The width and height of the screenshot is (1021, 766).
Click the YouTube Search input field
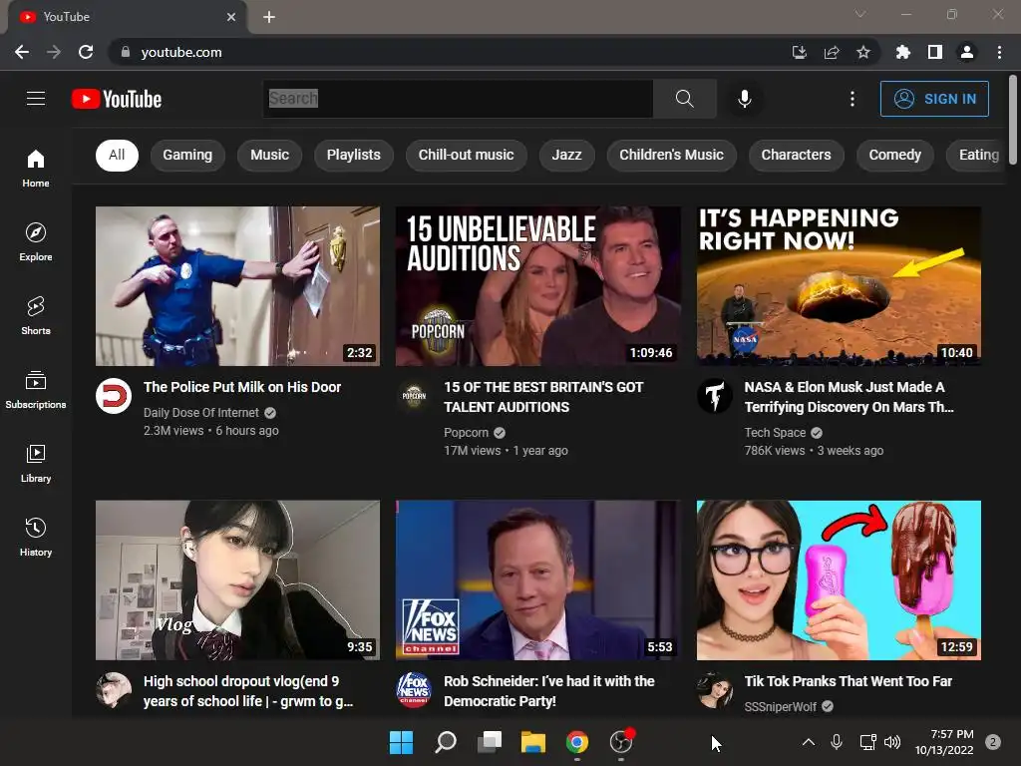pyautogui.click(x=458, y=99)
